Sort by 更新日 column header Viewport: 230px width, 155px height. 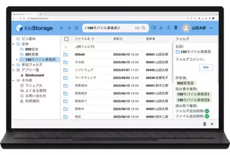(x=118, y=39)
